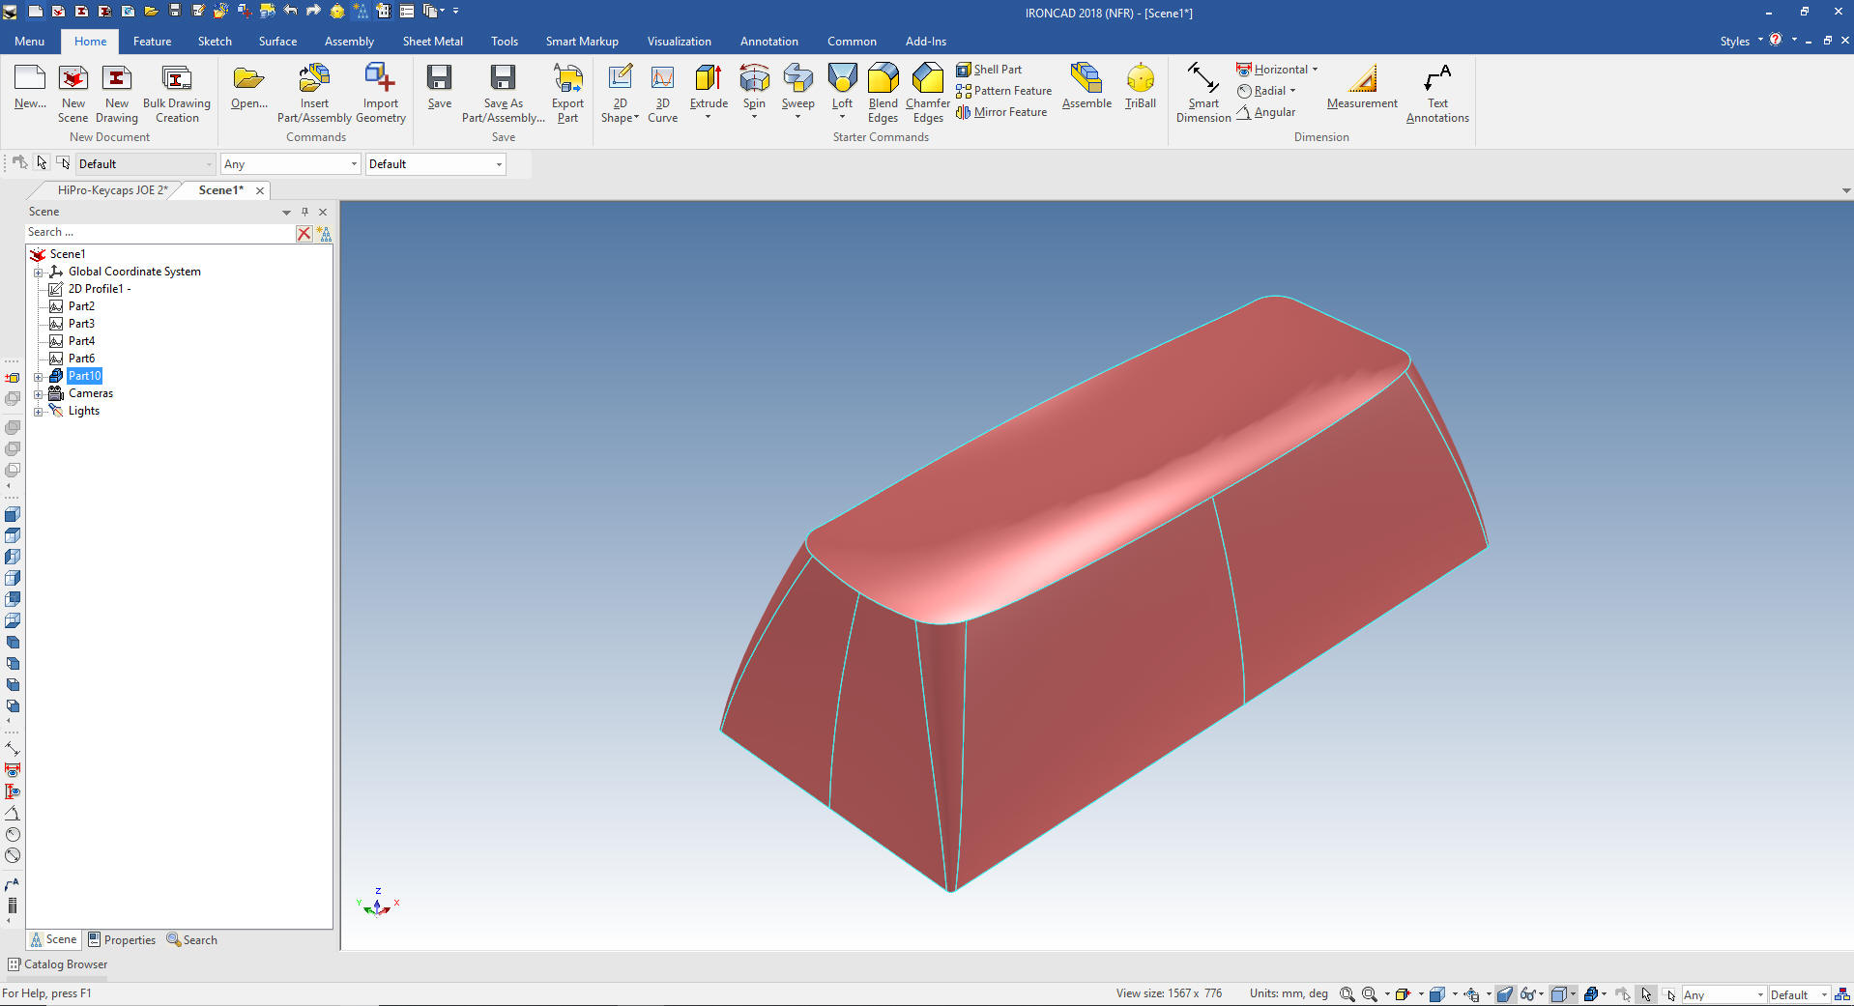Toggle the Scene panel pin

[x=304, y=212]
